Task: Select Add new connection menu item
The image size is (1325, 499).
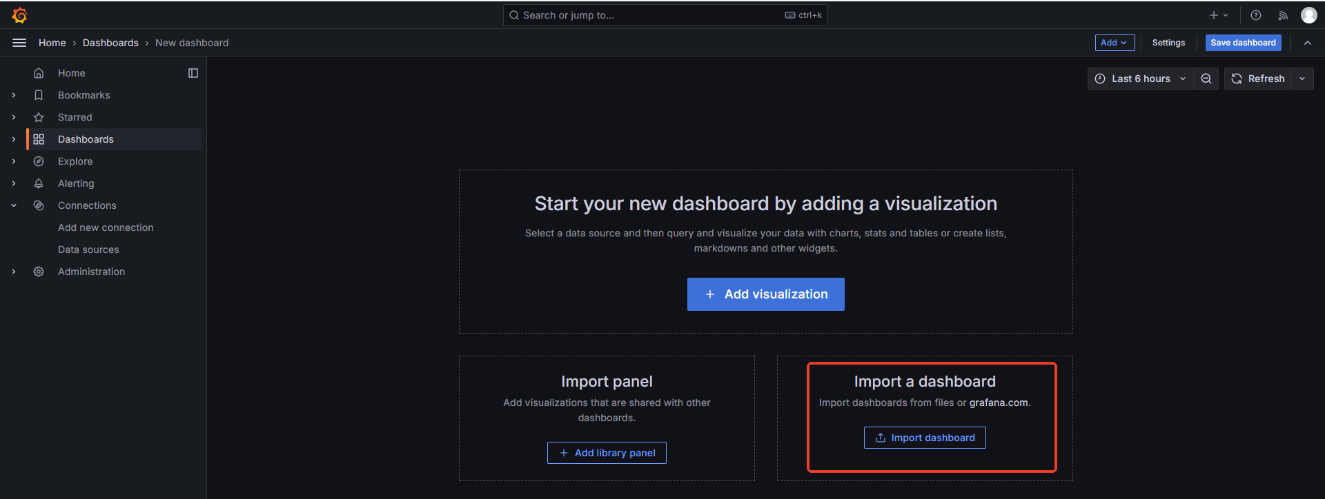Action: [106, 227]
